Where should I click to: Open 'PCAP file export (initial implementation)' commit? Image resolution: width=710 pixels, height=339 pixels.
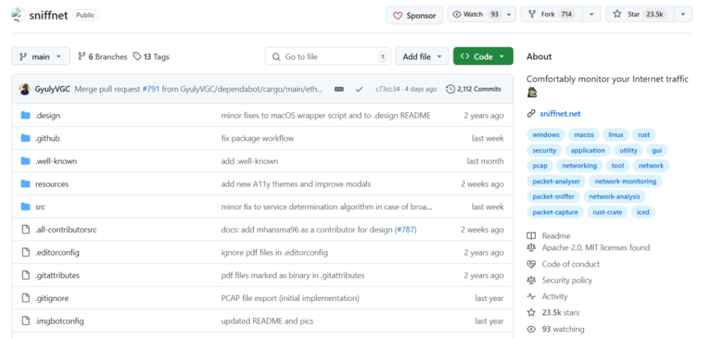point(291,298)
